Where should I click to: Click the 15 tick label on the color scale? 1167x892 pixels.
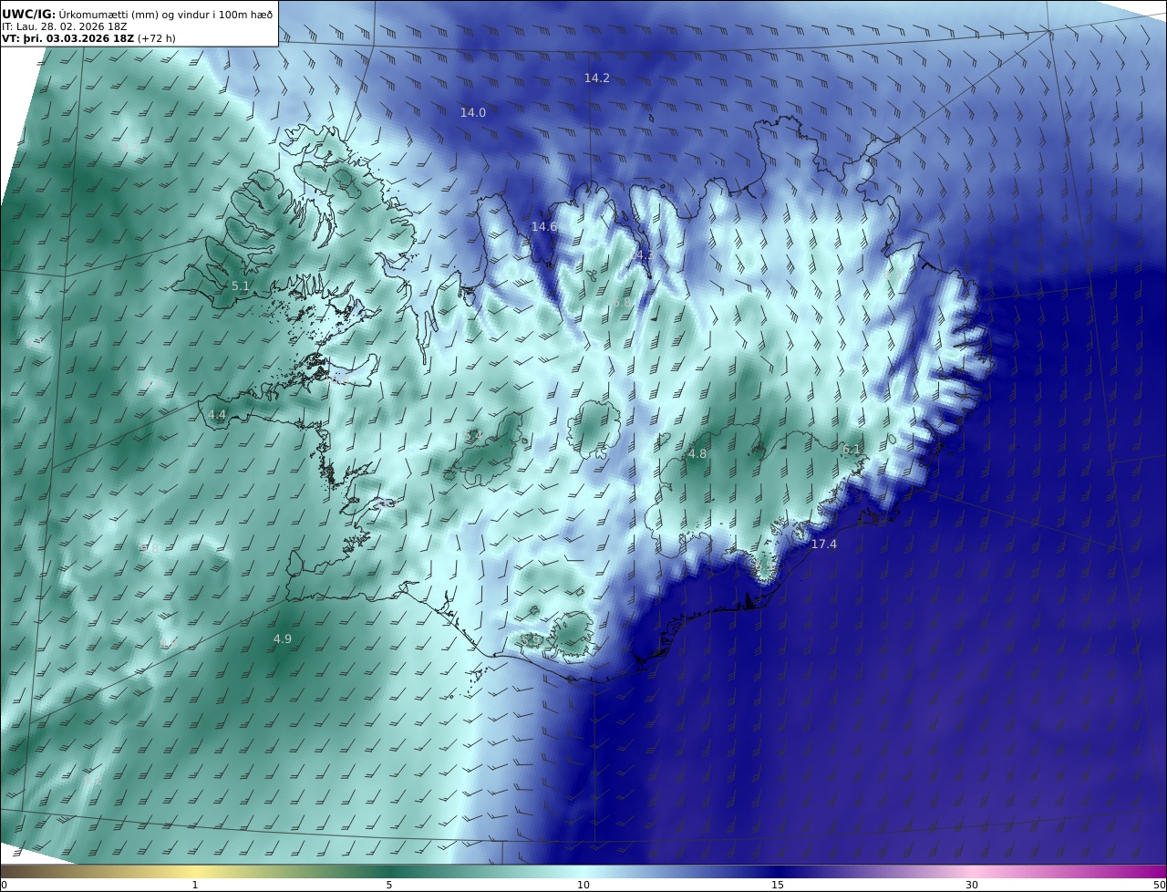point(778,885)
